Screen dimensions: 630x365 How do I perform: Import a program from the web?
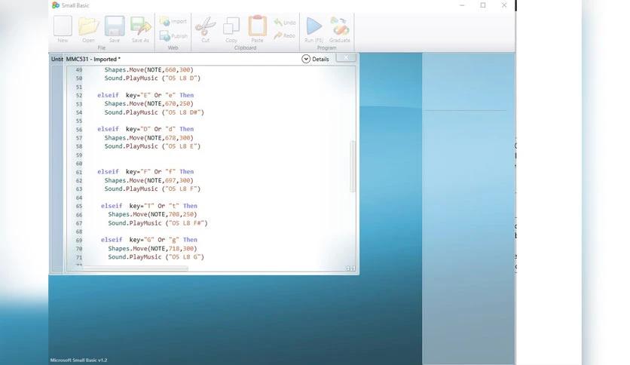point(173,21)
